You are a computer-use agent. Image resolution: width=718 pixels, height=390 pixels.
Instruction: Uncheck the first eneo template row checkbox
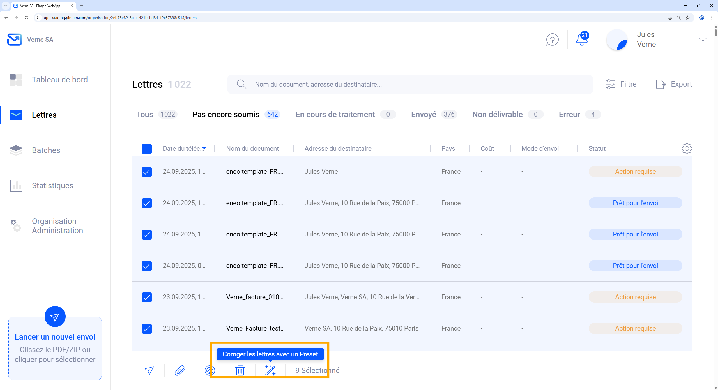[x=147, y=171]
